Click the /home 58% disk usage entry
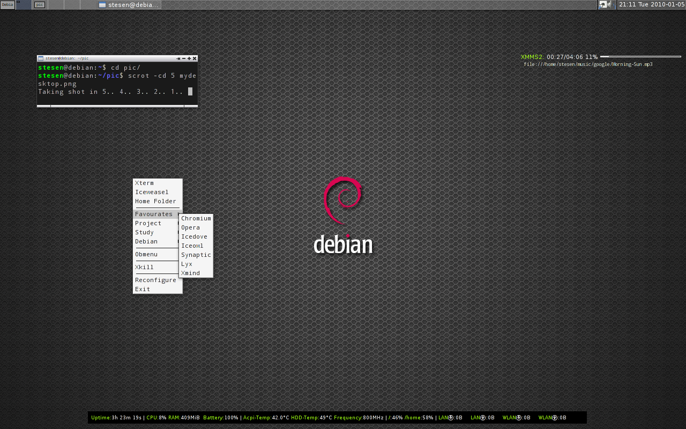This screenshot has width=686, height=429. (x=419, y=418)
